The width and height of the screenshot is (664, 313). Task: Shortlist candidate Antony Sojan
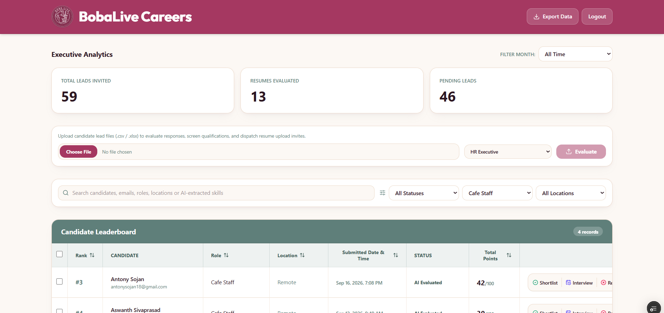click(x=545, y=283)
